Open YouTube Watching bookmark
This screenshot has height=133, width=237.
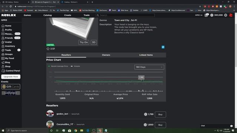click(87, 10)
